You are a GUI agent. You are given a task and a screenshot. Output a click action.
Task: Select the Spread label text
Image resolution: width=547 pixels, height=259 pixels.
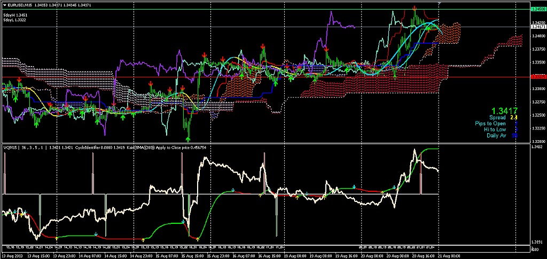(497, 117)
